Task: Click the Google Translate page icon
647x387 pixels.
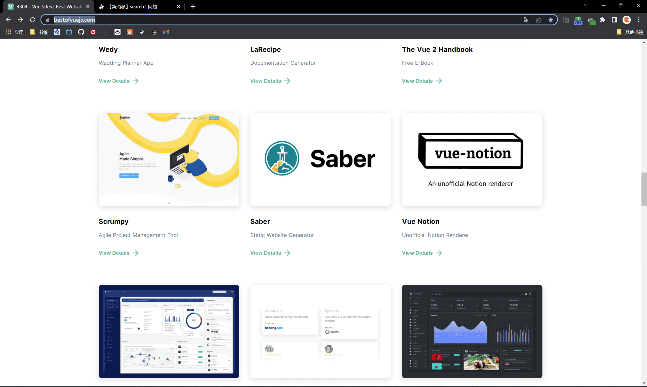Action: coord(527,20)
